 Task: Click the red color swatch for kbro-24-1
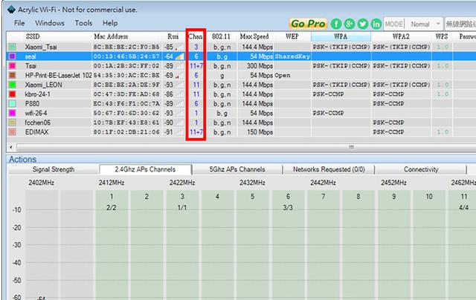12,94
